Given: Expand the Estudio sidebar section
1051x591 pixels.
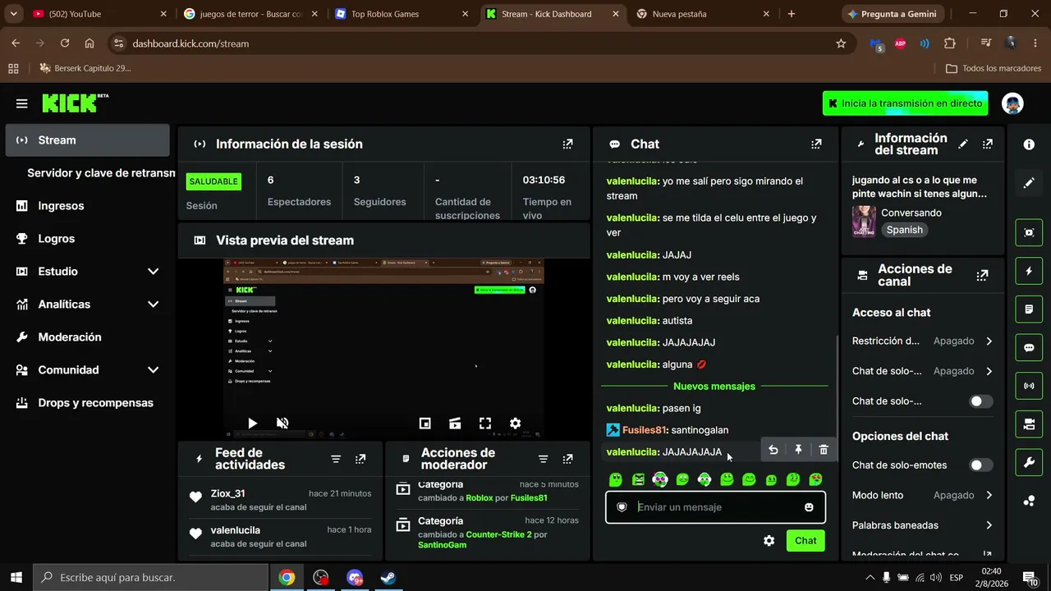Looking at the screenshot, I should click(x=153, y=272).
